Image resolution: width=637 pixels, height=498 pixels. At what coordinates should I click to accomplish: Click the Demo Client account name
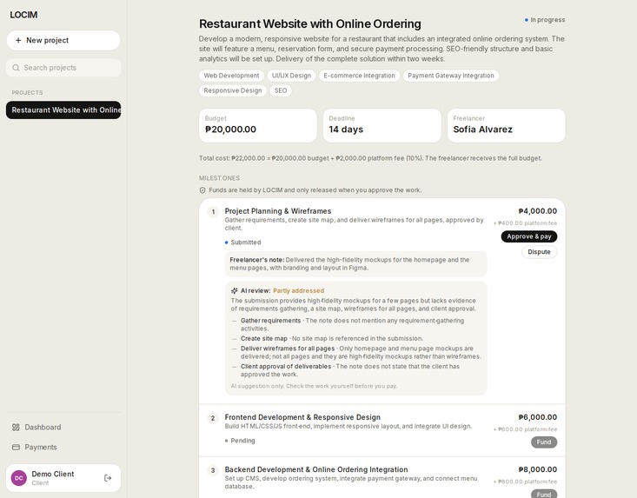click(x=53, y=474)
